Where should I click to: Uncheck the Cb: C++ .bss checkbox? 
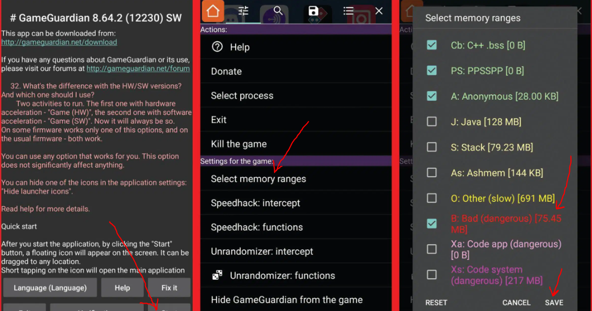[432, 45]
